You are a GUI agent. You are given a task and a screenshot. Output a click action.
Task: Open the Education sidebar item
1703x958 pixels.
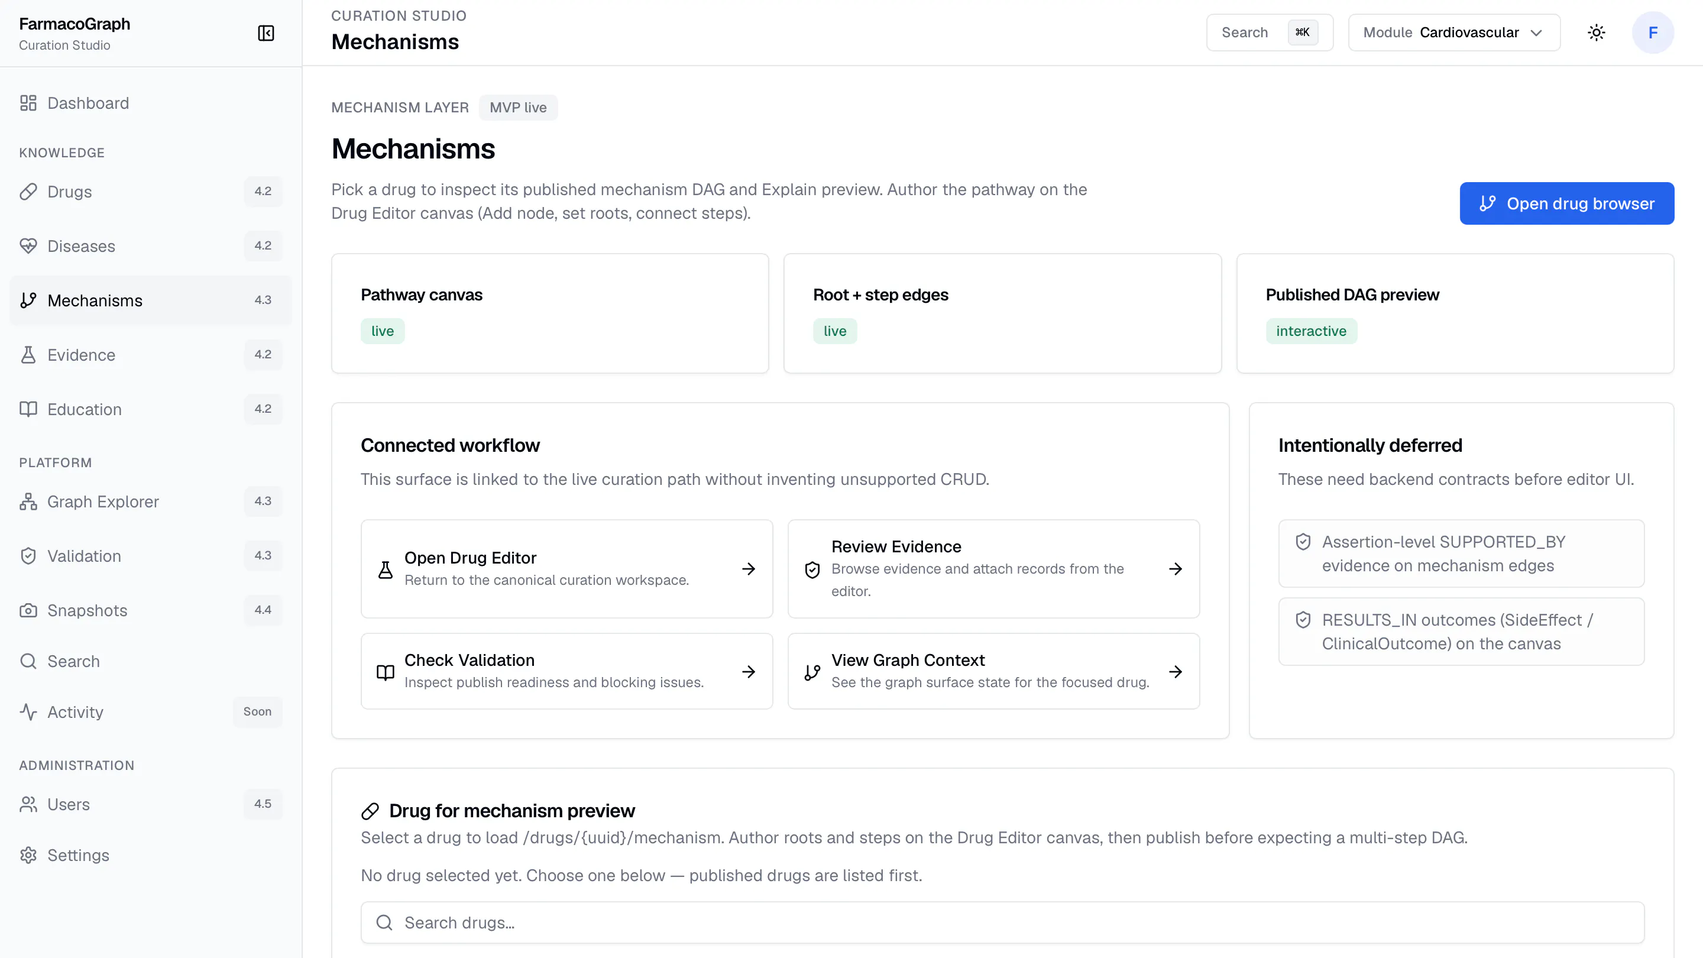[x=151, y=409]
